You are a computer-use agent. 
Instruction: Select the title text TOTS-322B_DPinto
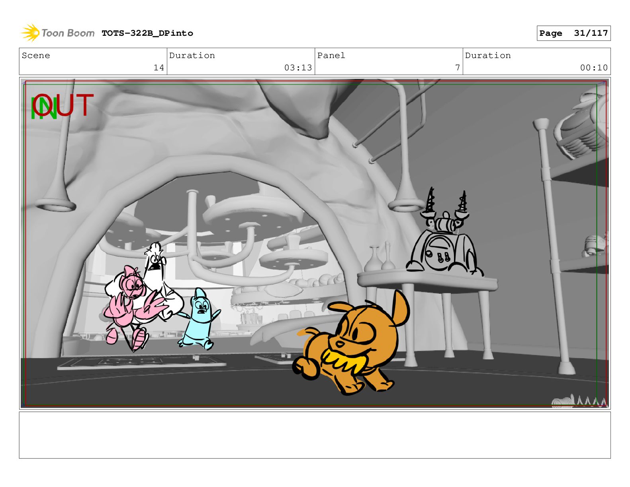(147, 33)
